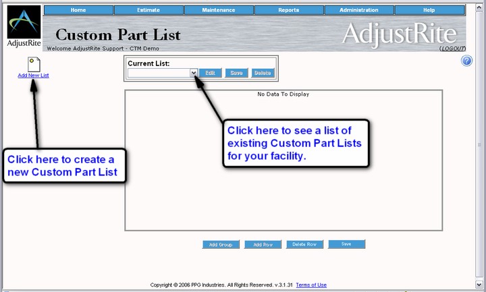Click the scrollbar up arrow
This screenshot has width=486, height=292.
(479, 7)
